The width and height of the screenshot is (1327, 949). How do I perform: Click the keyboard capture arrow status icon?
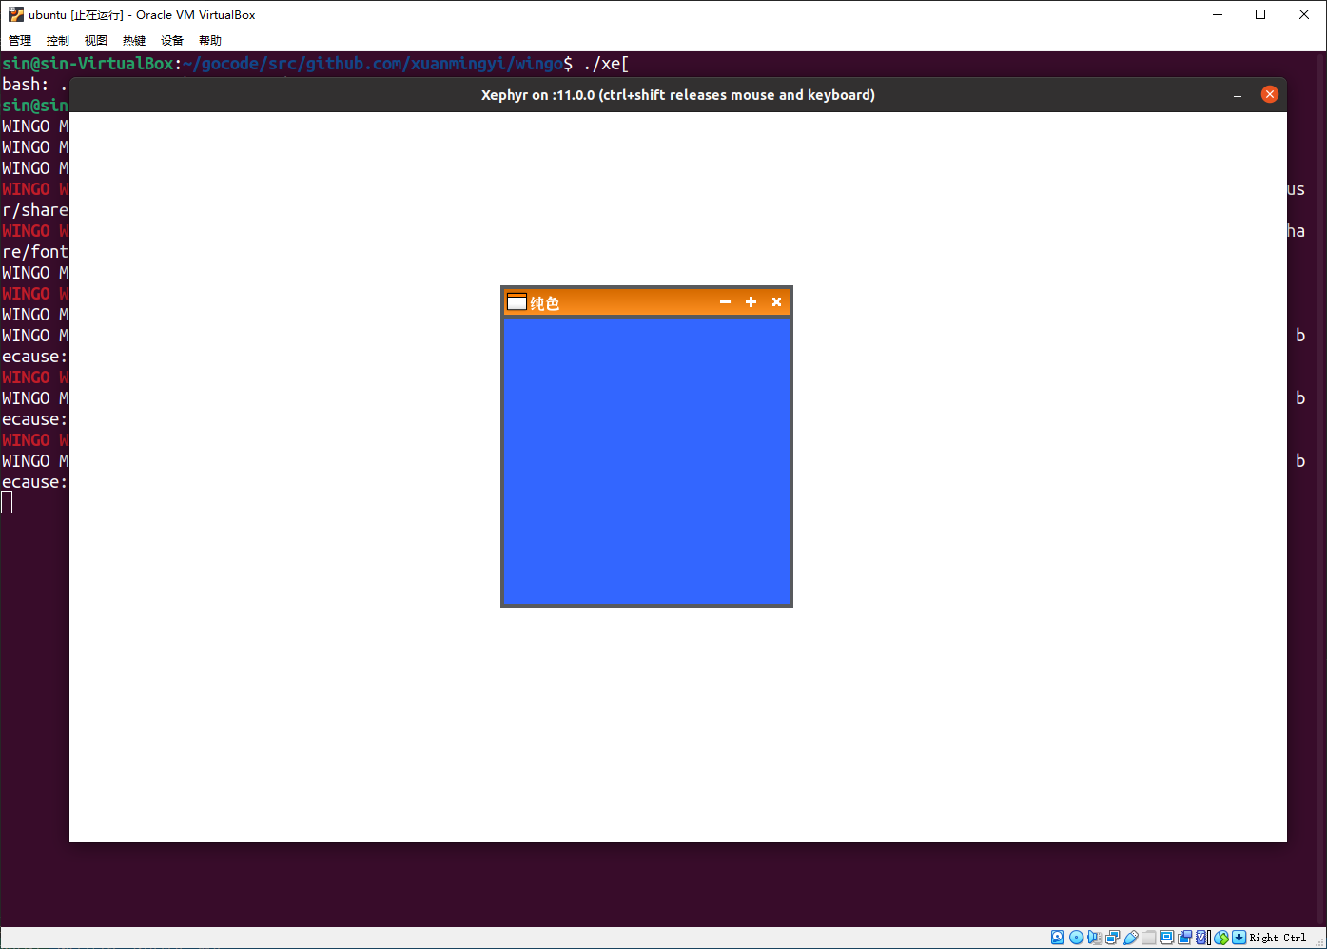click(1239, 938)
